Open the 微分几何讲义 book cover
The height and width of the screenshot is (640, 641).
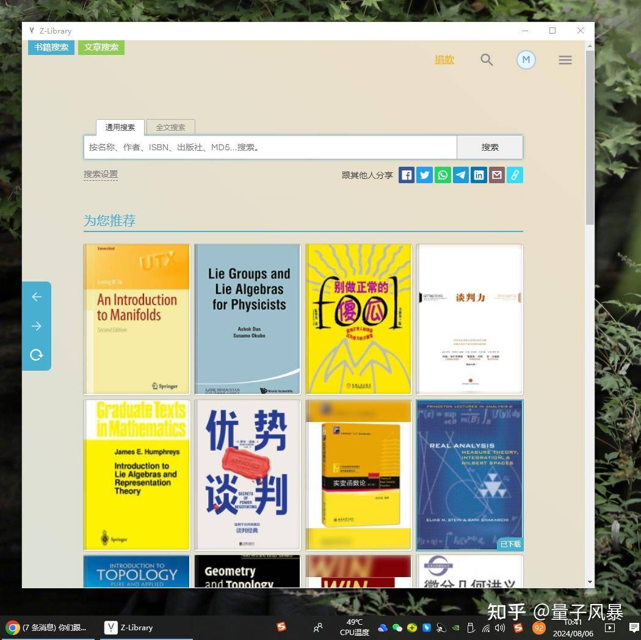tap(469, 571)
